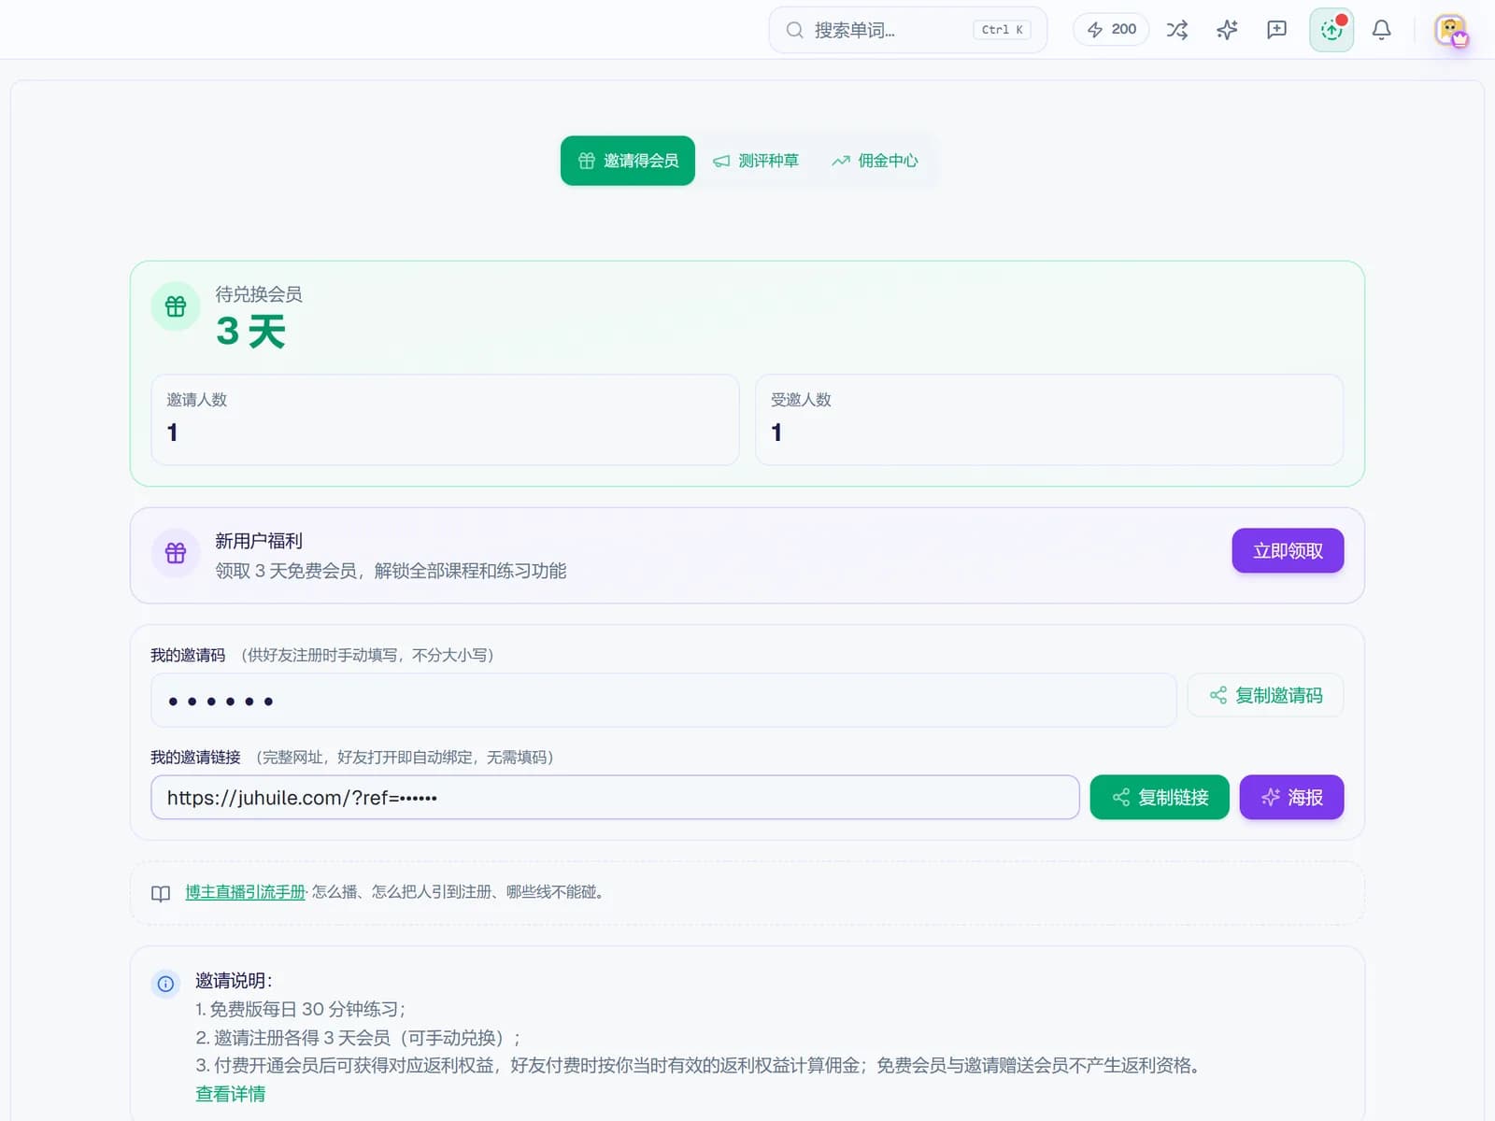The image size is (1495, 1121).
Task: Switch to the 测评种草 tab
Action: pyautogui.click(x=756, y=161)
